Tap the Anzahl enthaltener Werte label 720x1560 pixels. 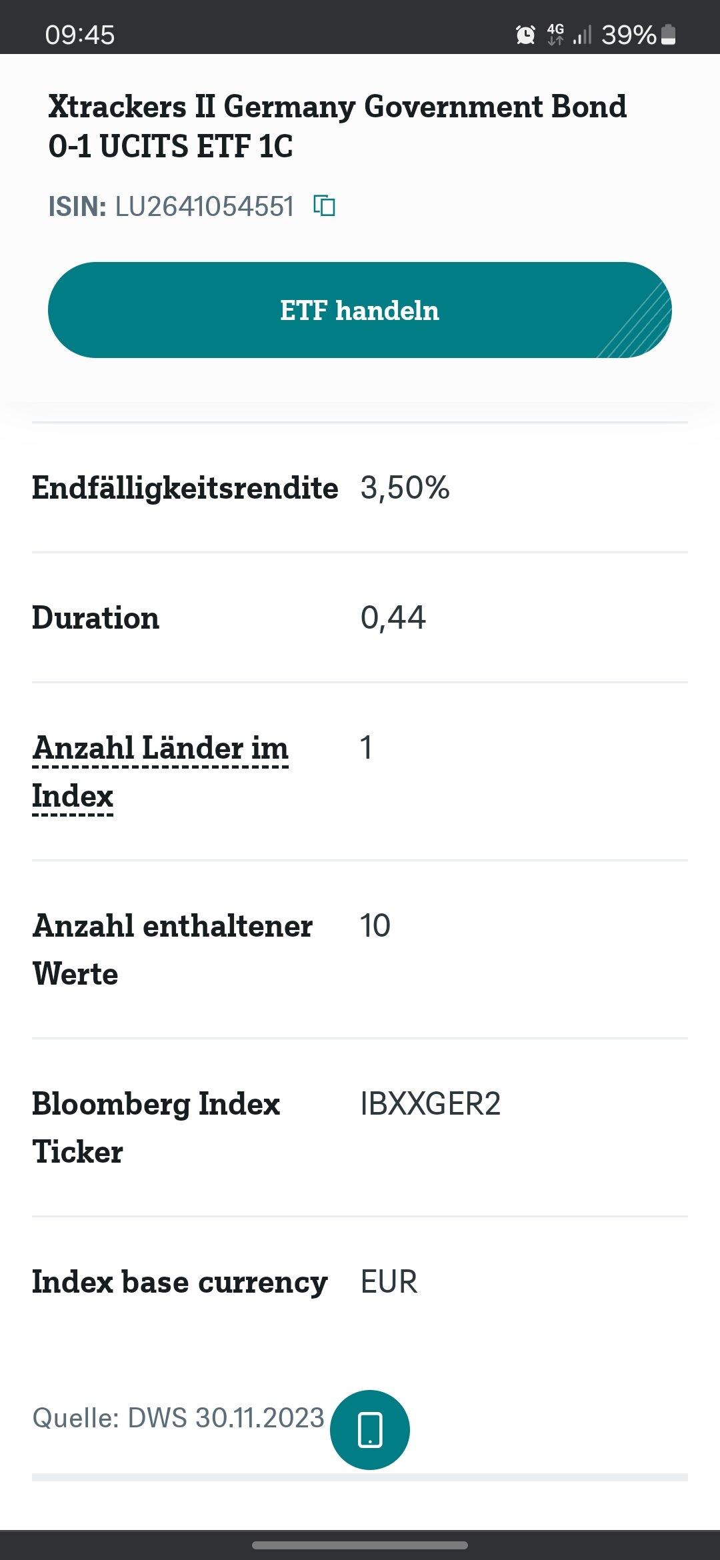173,949
